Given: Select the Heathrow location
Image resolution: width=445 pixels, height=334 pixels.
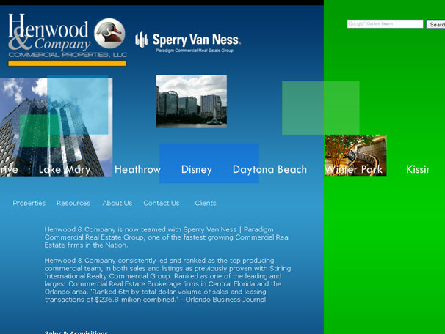Looking at the screenshot, I should coord(137,169).
